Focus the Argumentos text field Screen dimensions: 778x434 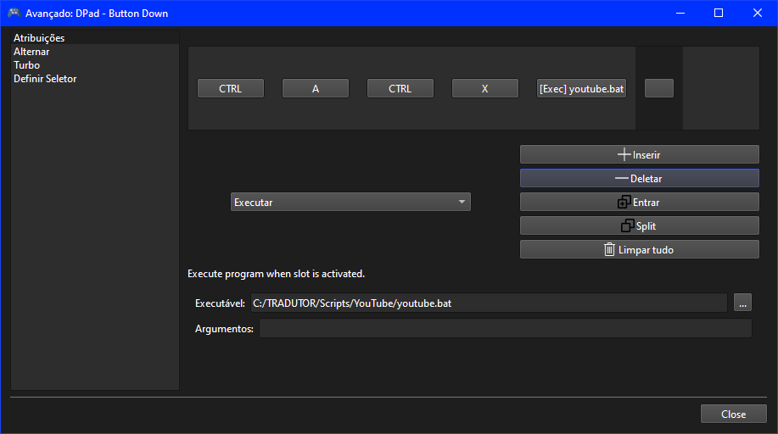click(506, 329)
